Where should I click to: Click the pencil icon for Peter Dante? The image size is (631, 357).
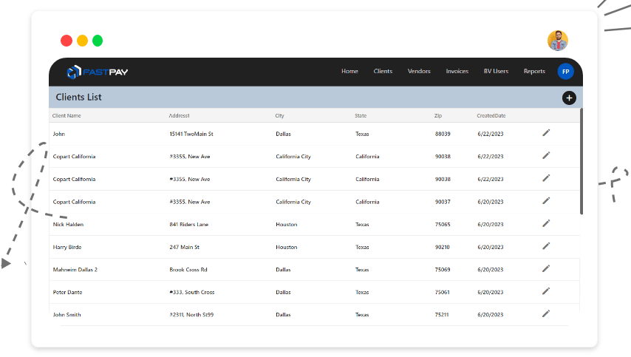click(x=546, y=291)
